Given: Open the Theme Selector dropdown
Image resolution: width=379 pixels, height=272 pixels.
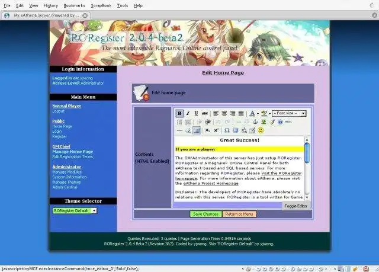Looking at the screenshot, I should coord(75,210).
